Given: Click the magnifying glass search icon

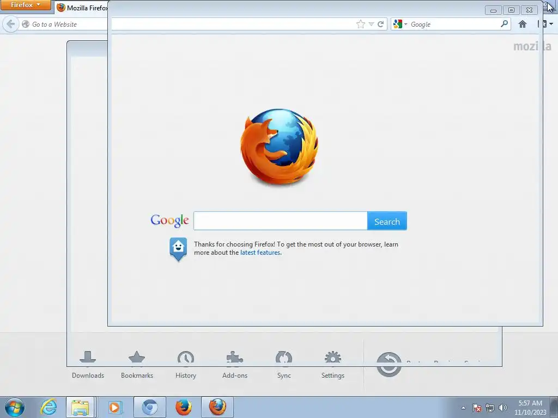Looking at the screenshot, I should point(504,24).
